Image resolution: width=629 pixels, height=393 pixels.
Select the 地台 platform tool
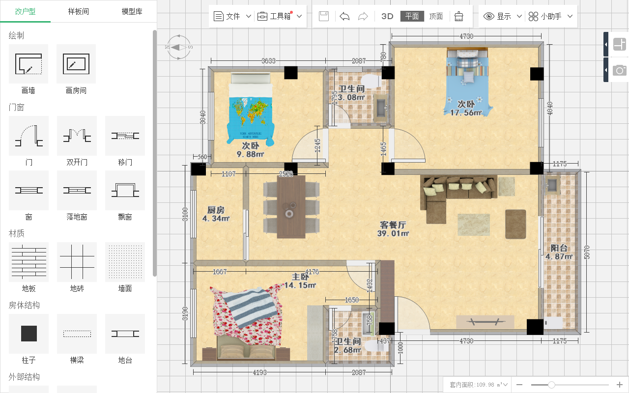[x=125, y=334]
